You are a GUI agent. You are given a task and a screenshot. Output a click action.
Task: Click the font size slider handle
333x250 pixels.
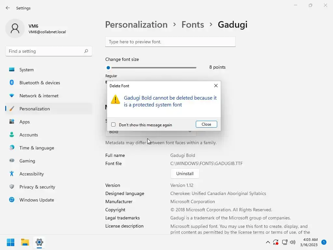click(108, 68)
